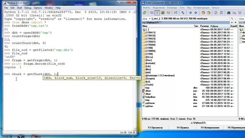Click the Refresh icon in Total Commander toolbar

tap(145, 13)
